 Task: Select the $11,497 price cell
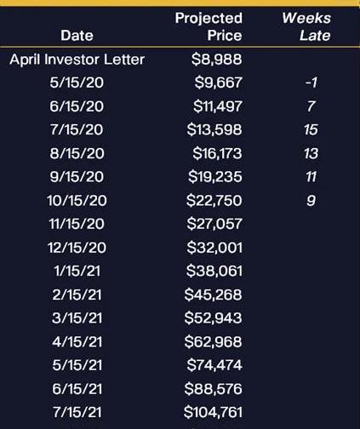218,106
